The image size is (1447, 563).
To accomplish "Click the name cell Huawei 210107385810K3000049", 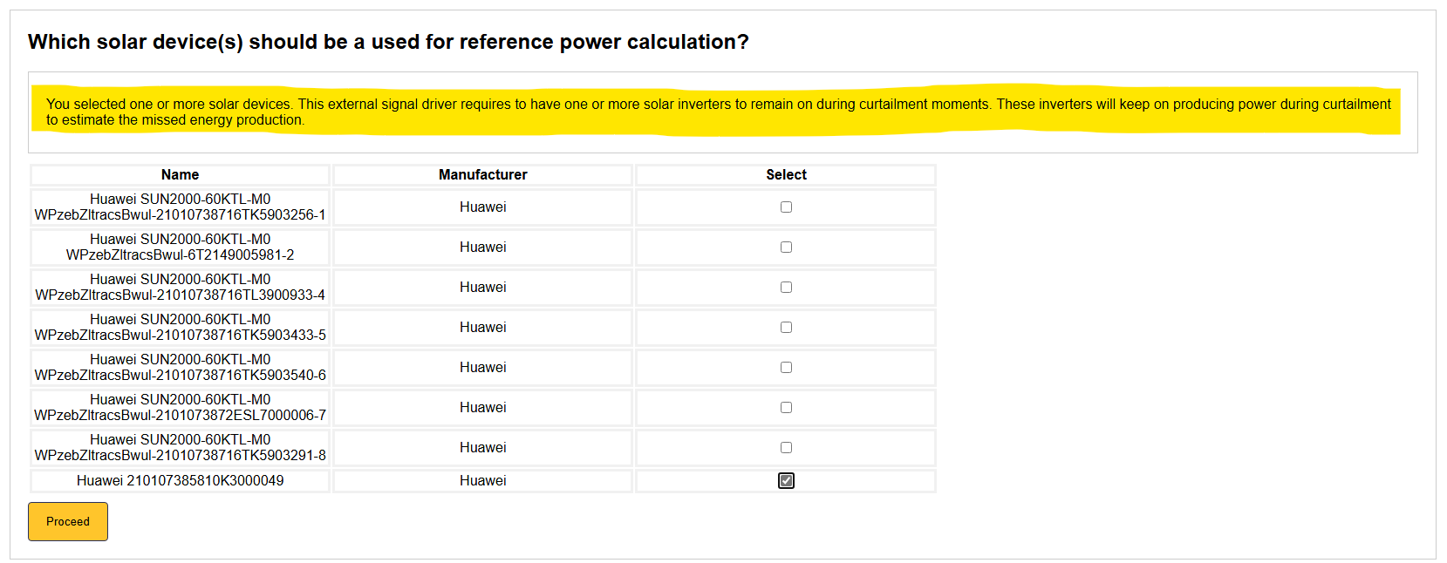I will point(180,481).
